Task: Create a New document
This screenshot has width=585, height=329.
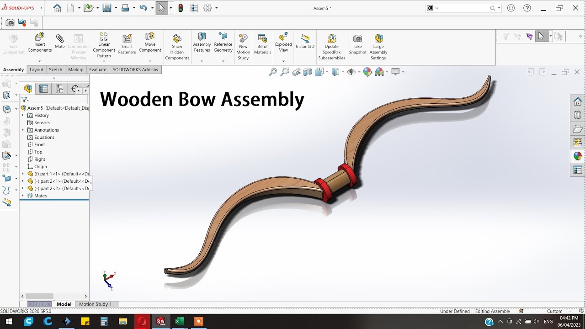Action: (70, 8)
